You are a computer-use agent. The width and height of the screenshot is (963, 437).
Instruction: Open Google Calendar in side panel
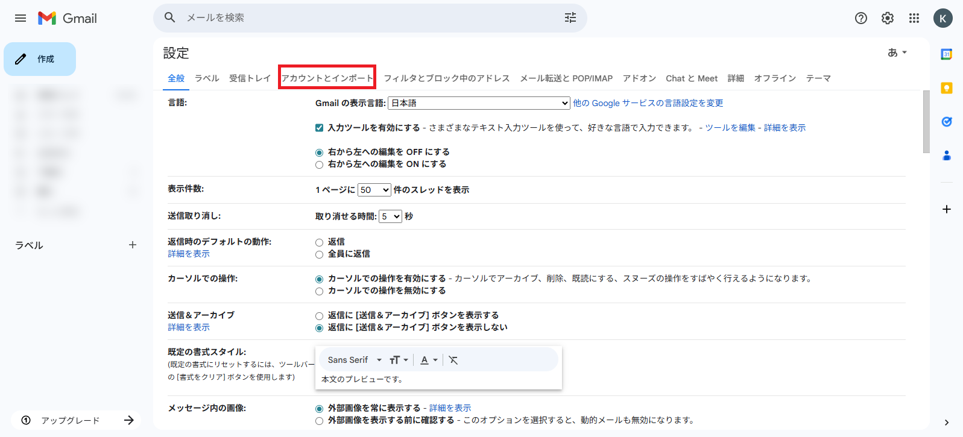click(946, 54)
